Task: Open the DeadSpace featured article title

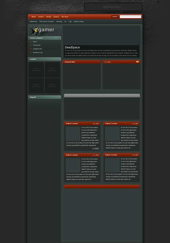Action: tap(72, 47)
